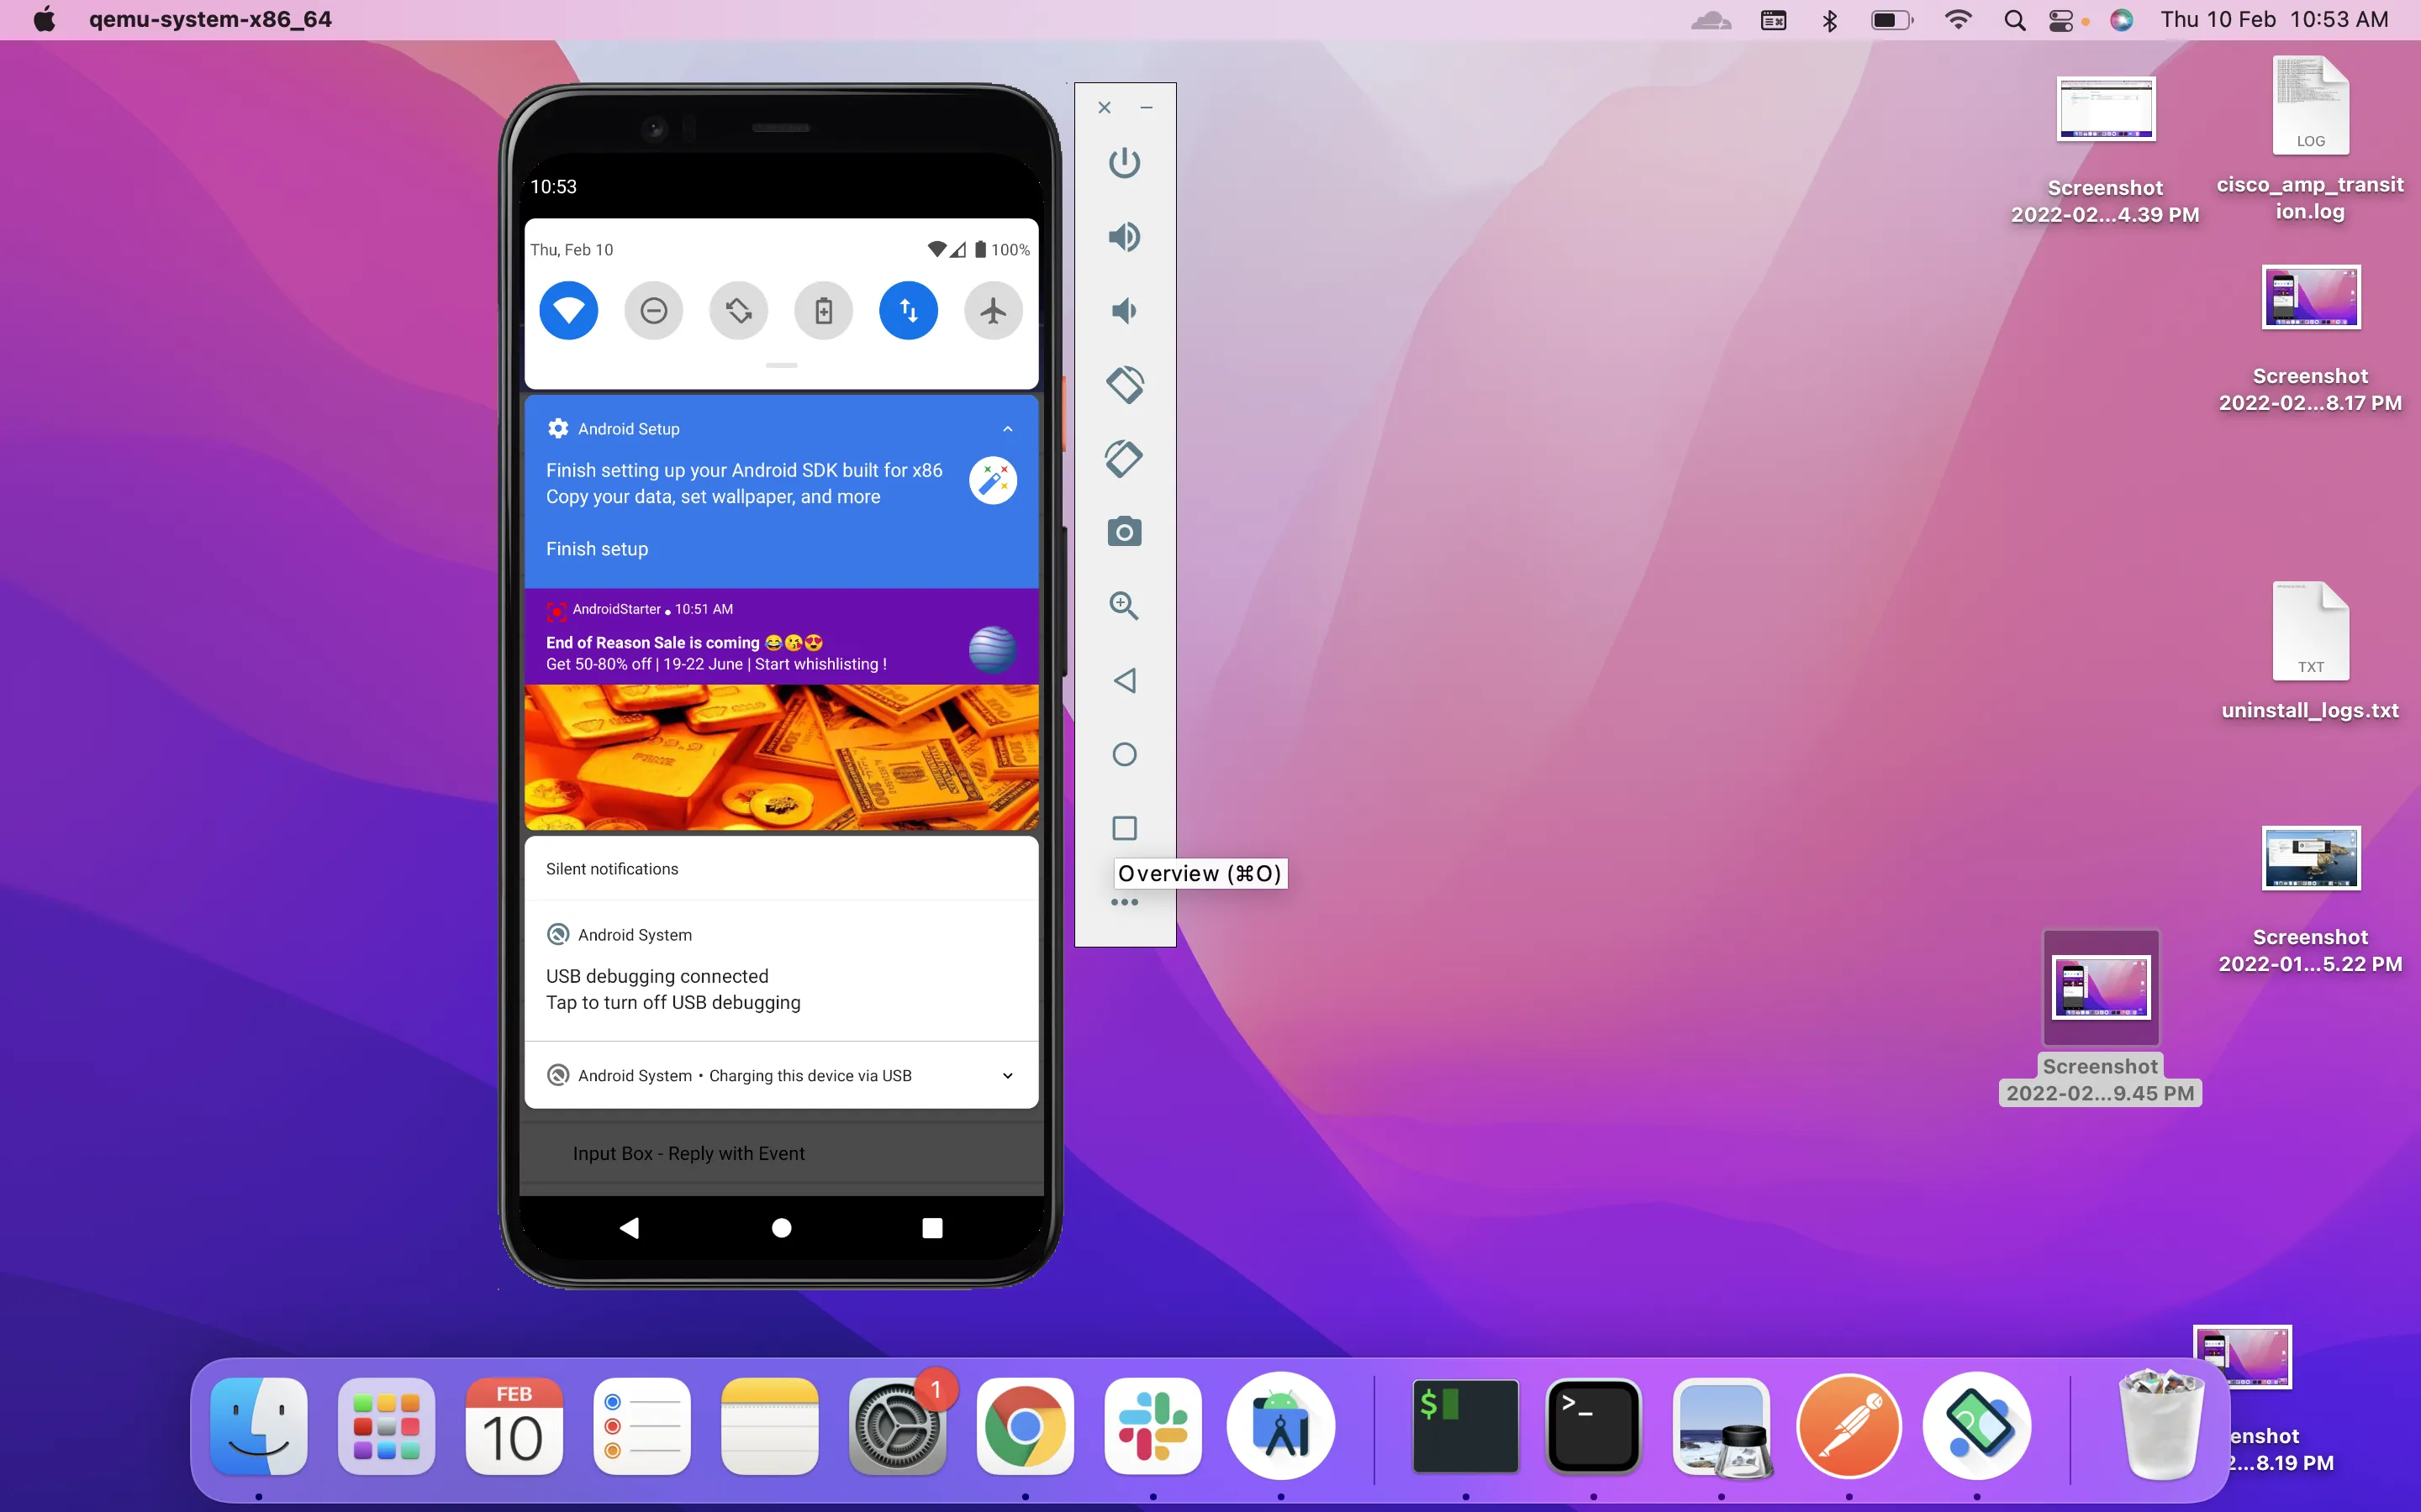Click the emulator Power button
The image size is (2421, 1512).
(1125, 162)
